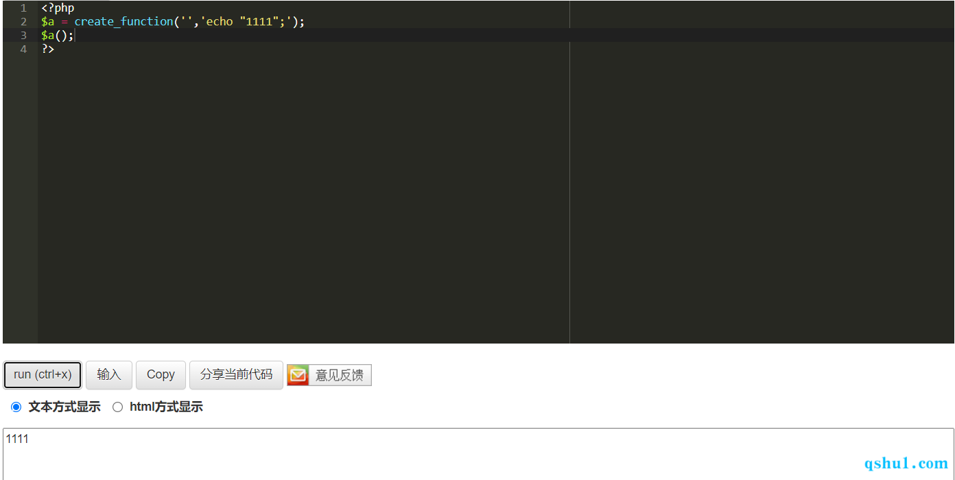Click the ?> closing tag

(47, 49)
